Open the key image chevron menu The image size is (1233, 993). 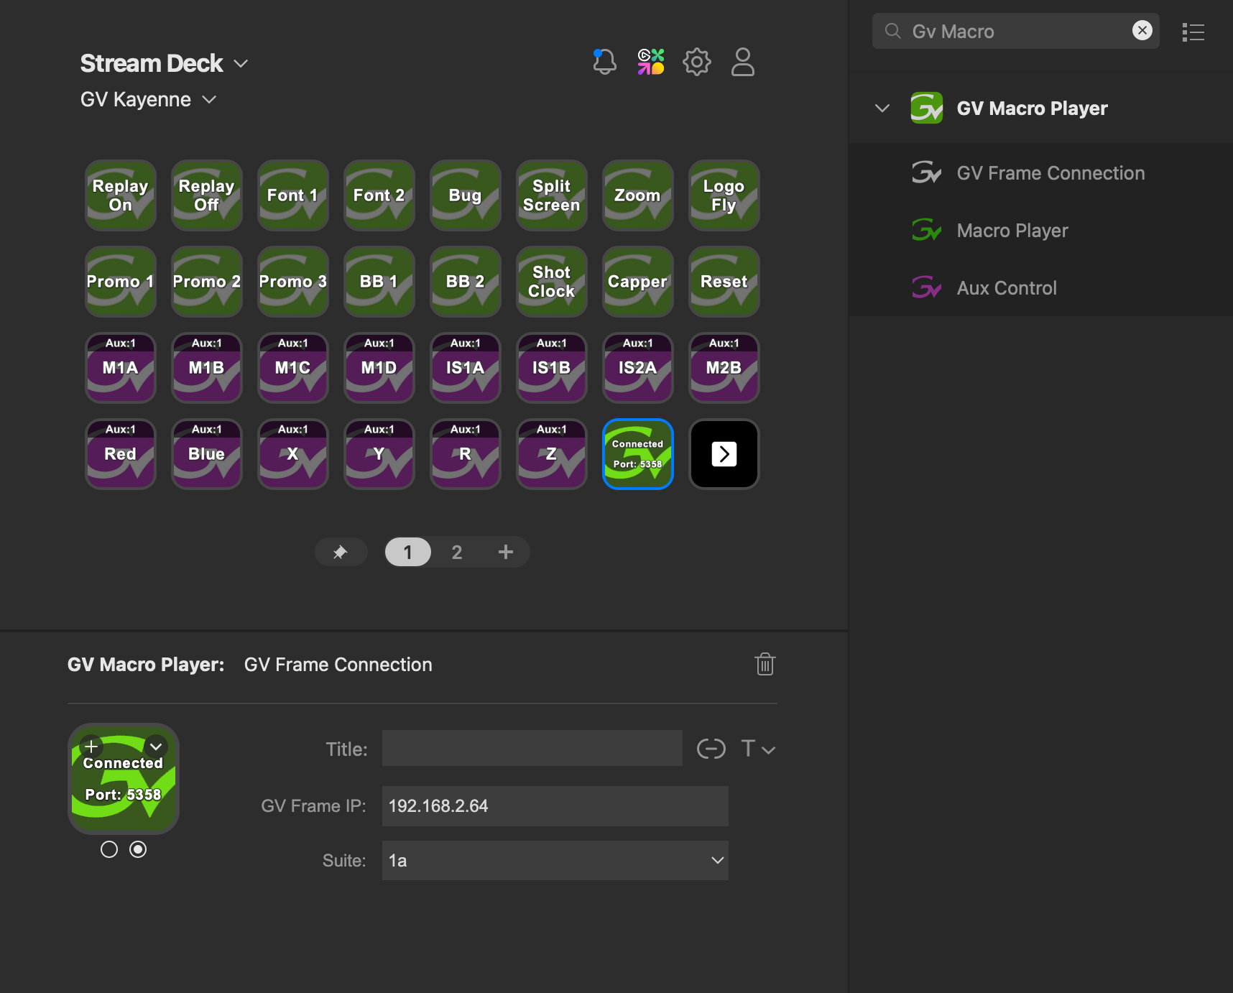[x=156, y=747]
